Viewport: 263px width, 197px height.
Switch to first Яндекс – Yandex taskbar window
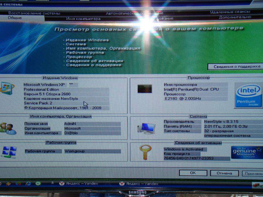click(79, 183)
